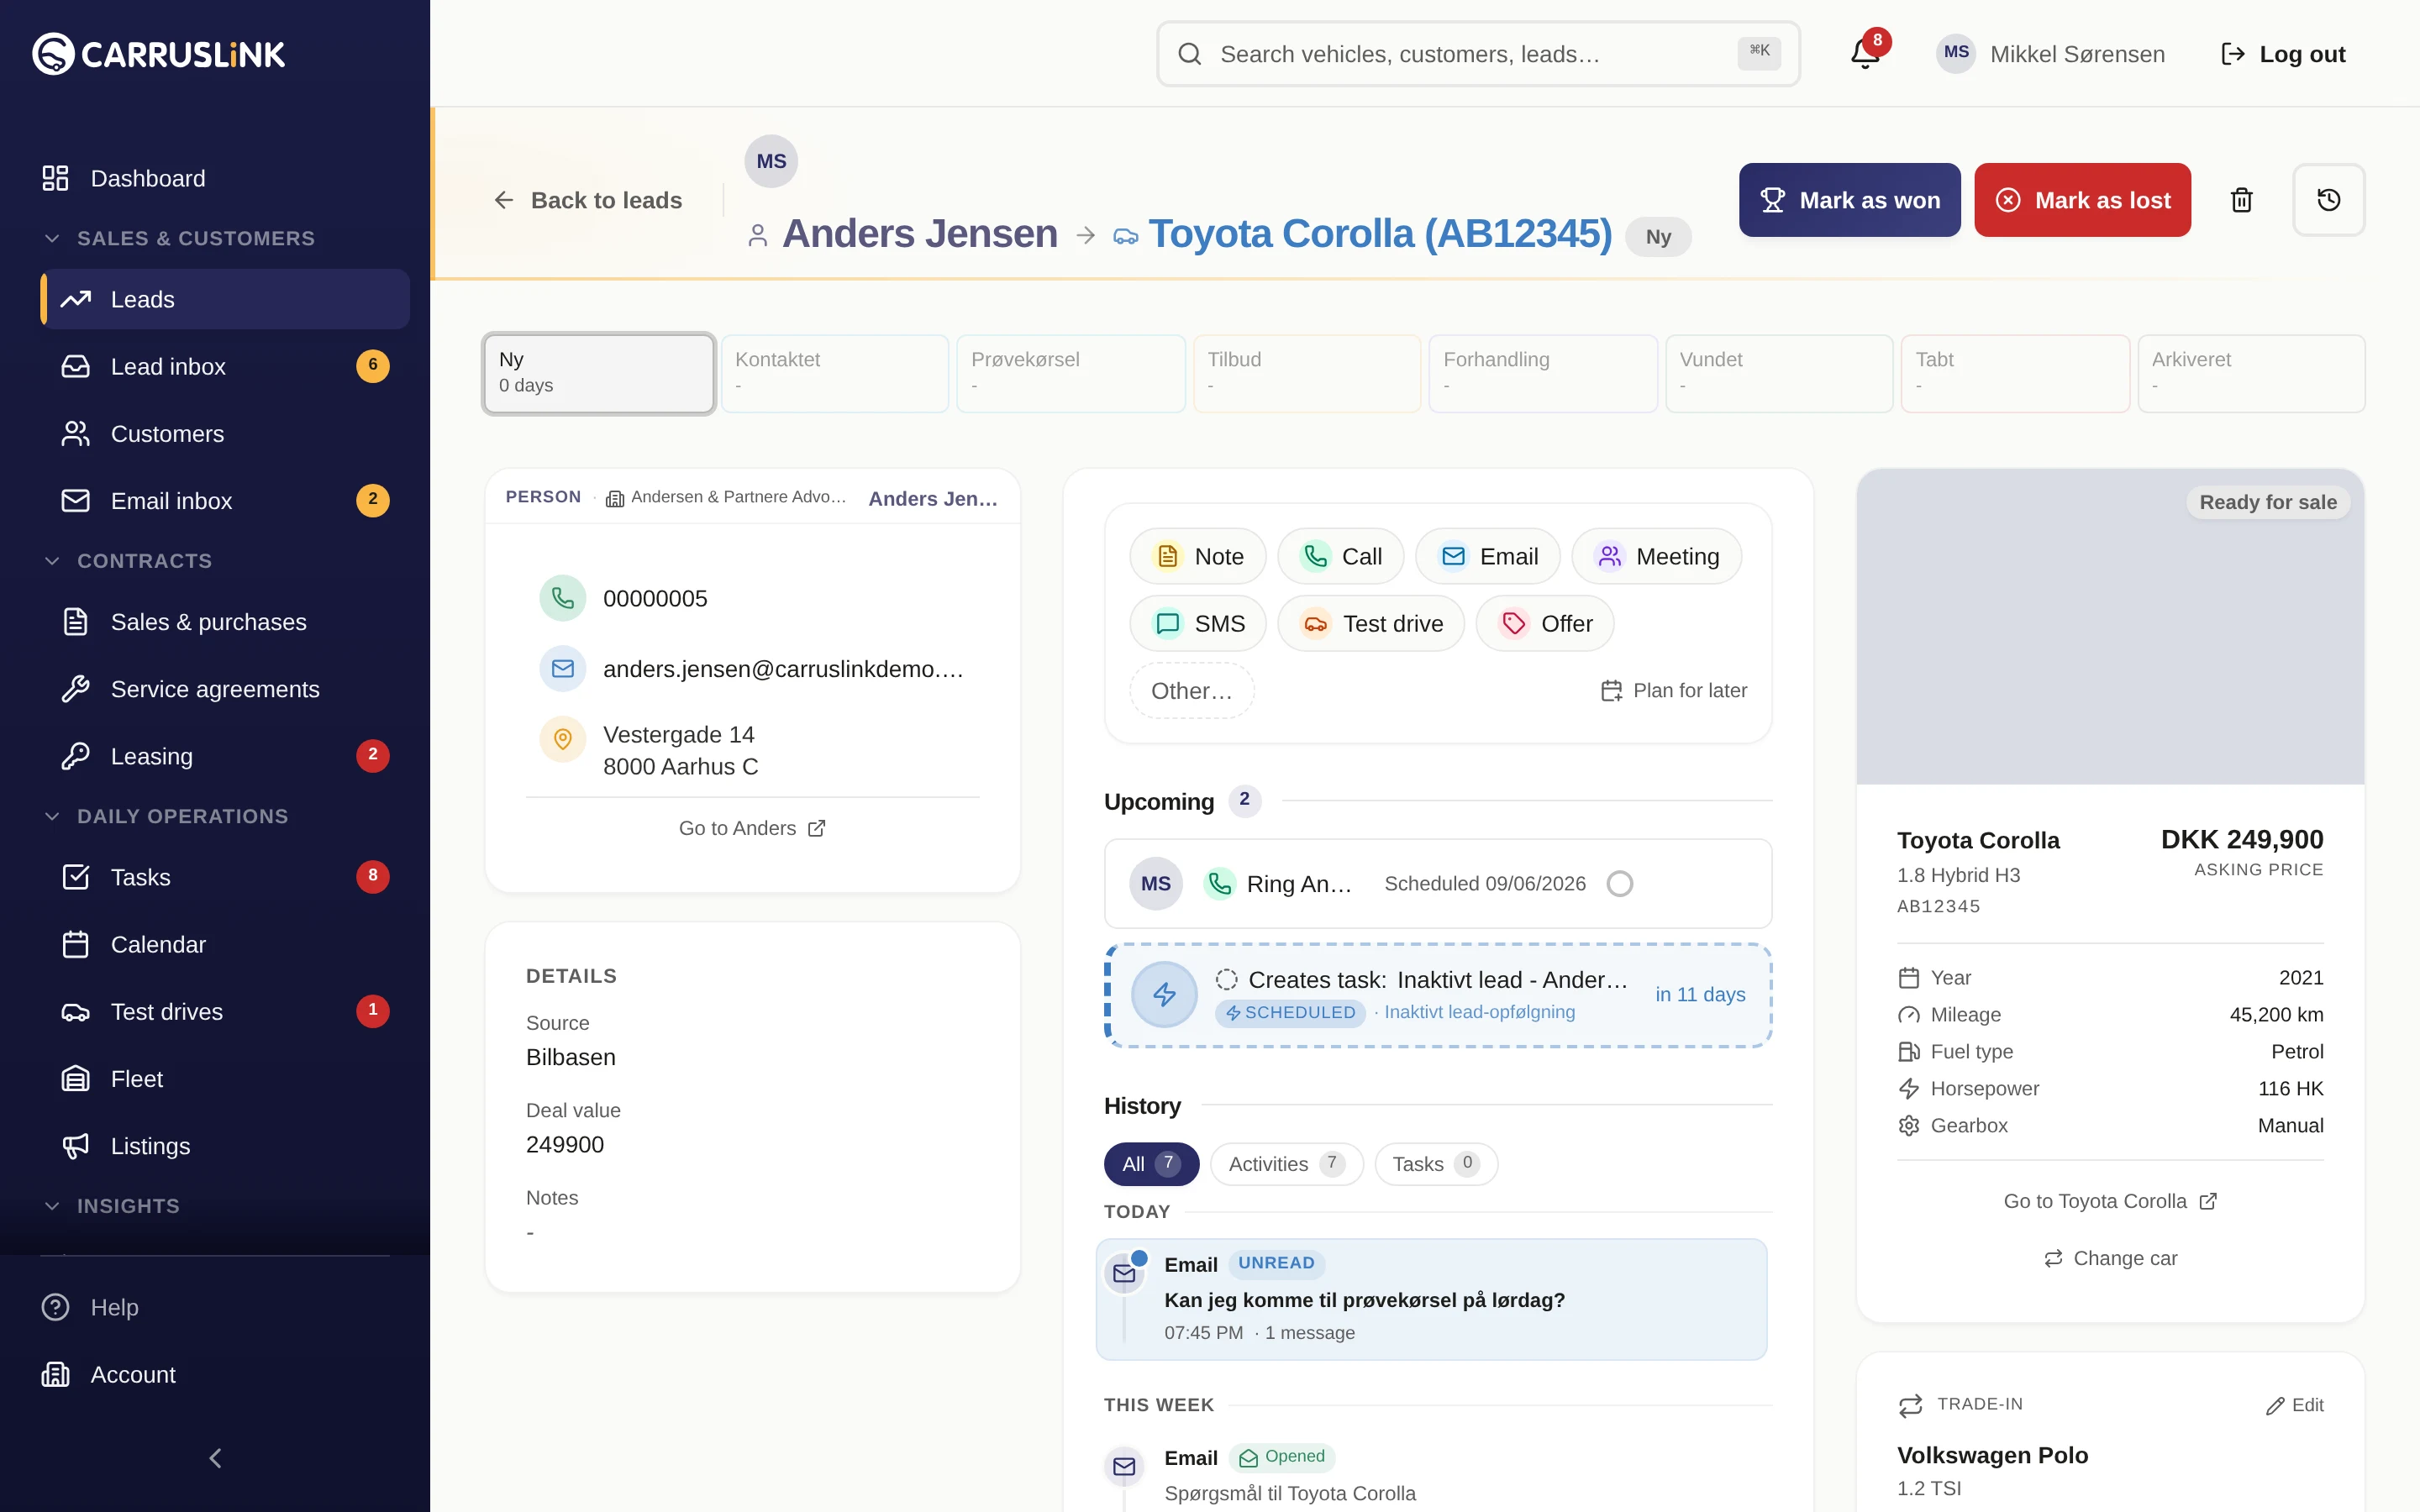Click the car image placeholder thumbnail

tap(2110, 626)
